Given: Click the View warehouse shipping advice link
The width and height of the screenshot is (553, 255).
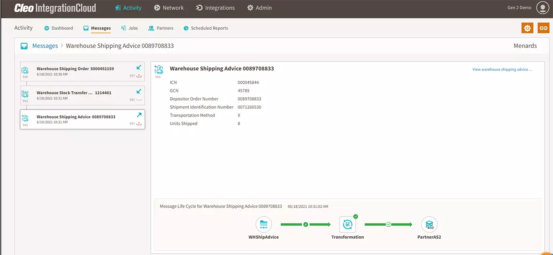Looking at the screenshot, I should click(502, 70).
